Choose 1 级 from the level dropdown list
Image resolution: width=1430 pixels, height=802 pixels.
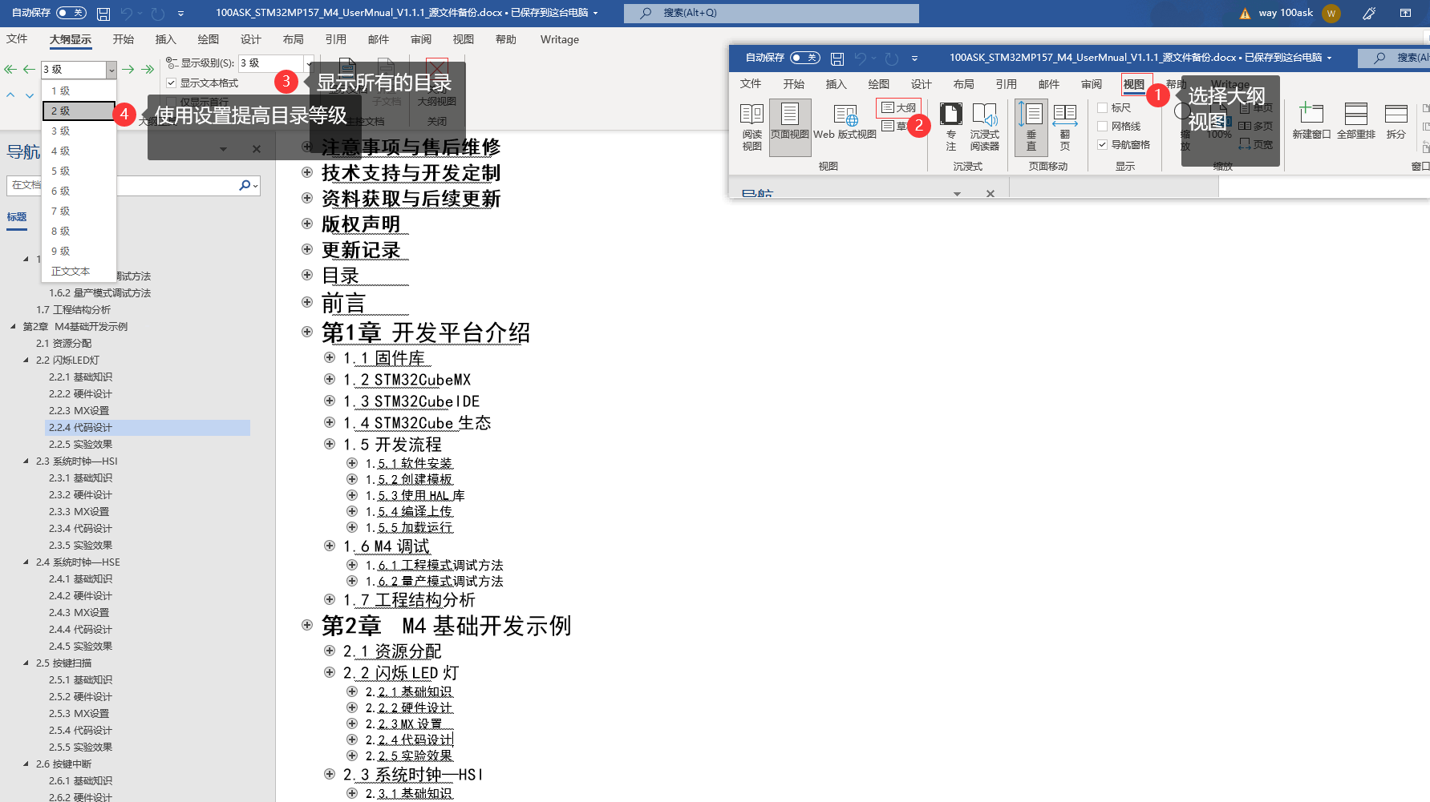79,91
